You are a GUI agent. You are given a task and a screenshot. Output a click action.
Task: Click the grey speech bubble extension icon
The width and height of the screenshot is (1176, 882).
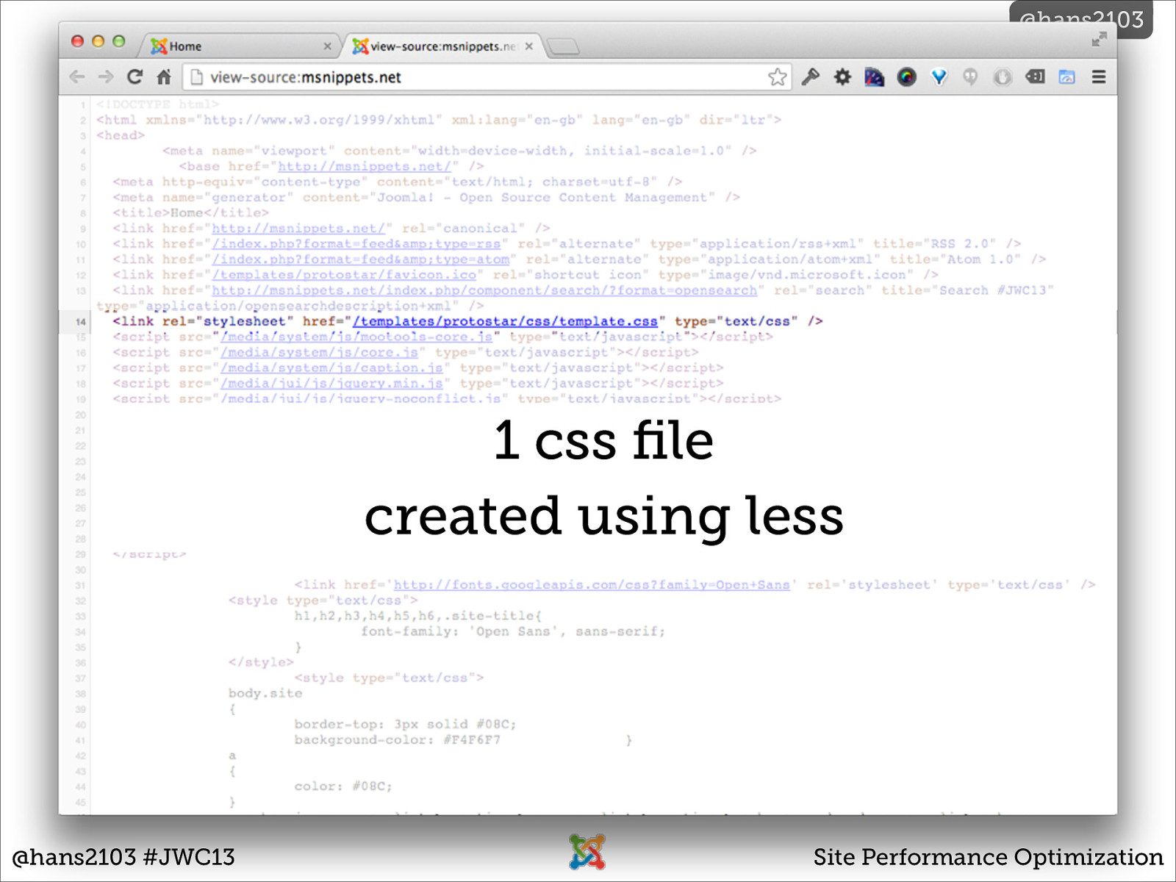[970, 76]
